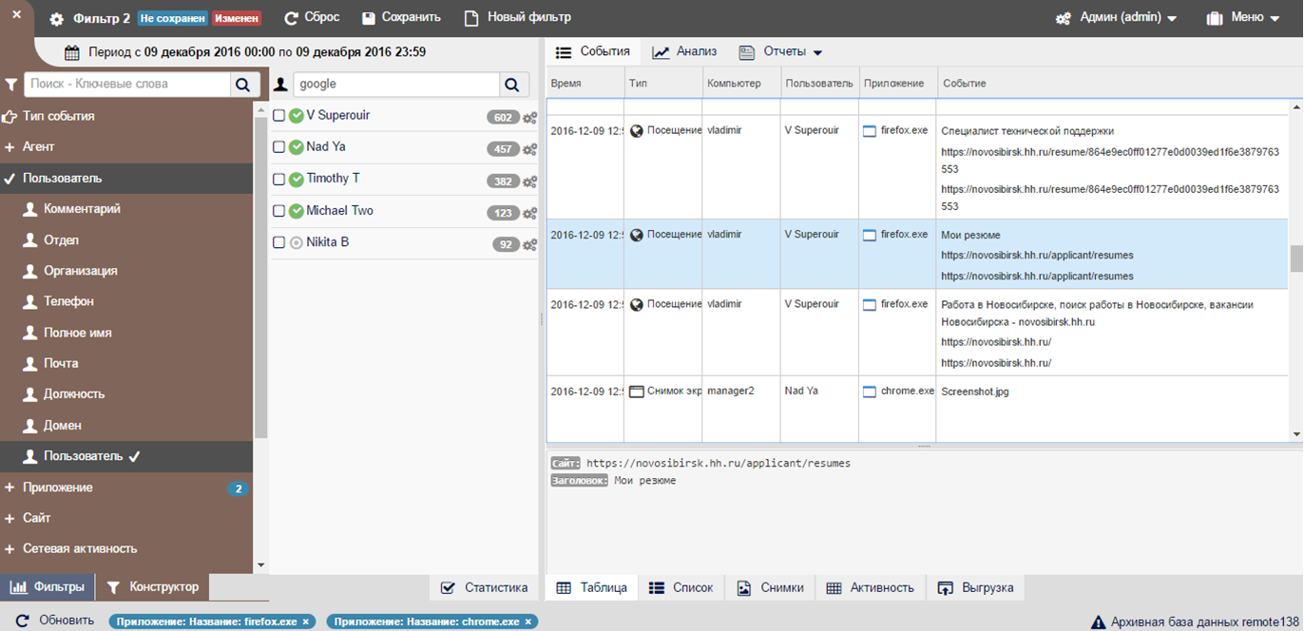Switch to Снимки view
Screen dimensions: 1304x631
pyautogui.click(x=771, y=588)
